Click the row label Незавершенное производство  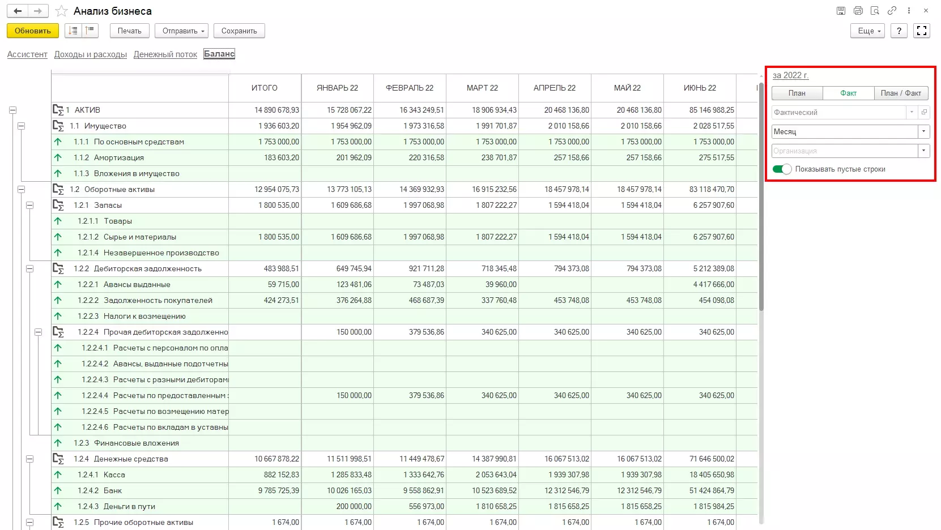(161, 253)
